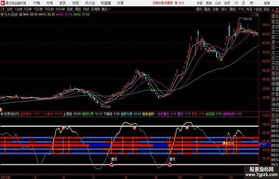
Task: Click the red marker at October indicator peak
Action: click(x=187, y=127)
